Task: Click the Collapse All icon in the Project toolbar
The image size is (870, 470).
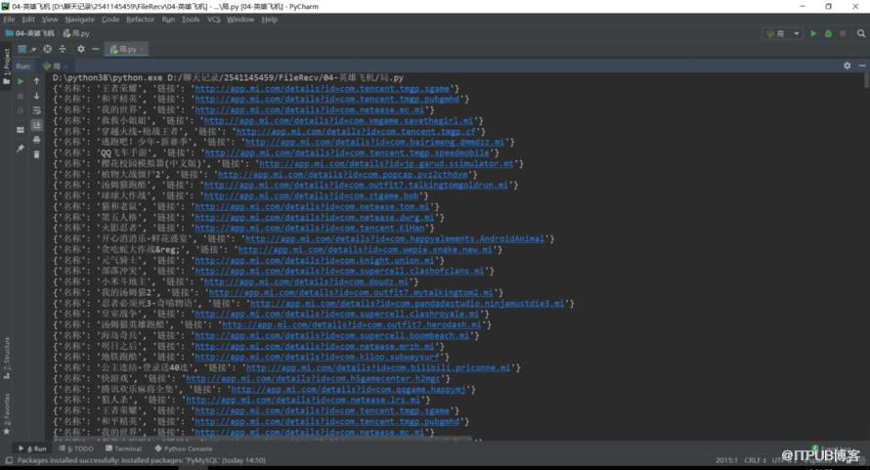Action: click(x=63, y=50)
